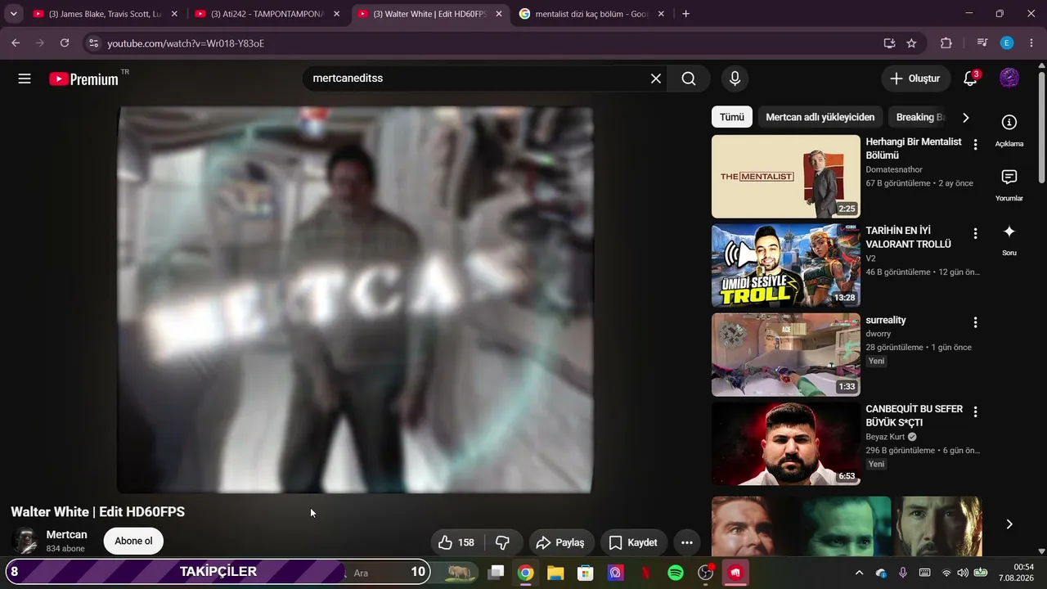Open the YouTube account avatar menu
This screenshot has height=589, width=1047.
coord(1009,79)
